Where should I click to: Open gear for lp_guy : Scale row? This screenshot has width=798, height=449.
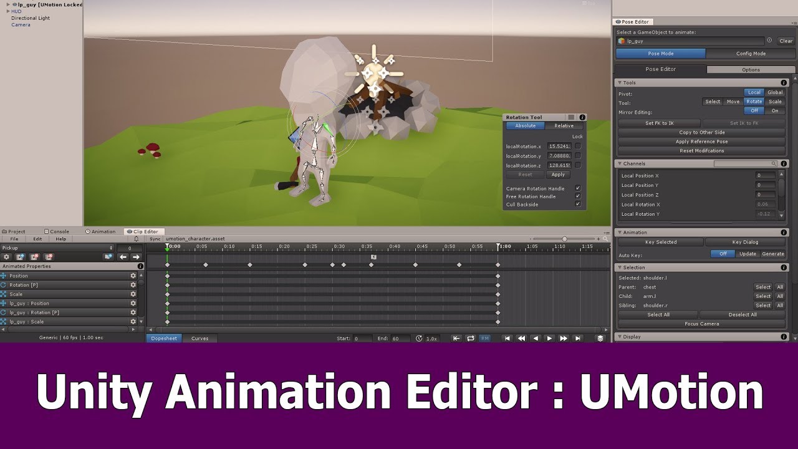click(x=133, y=322)
